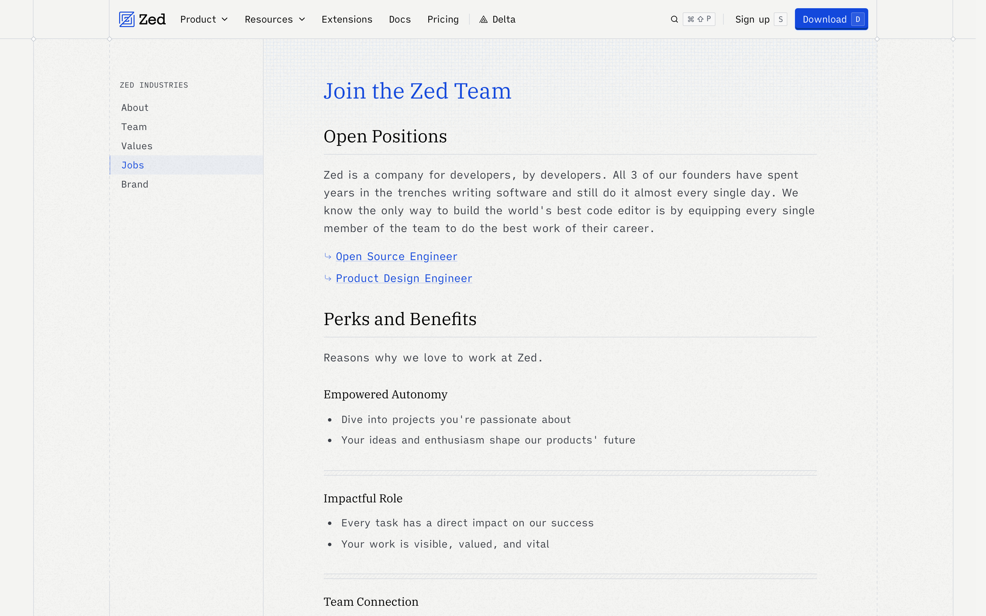Image resolution: width=986 pixels, height=616 pixels.
Task: Open the Pricing page
Action: coord(443,19)
